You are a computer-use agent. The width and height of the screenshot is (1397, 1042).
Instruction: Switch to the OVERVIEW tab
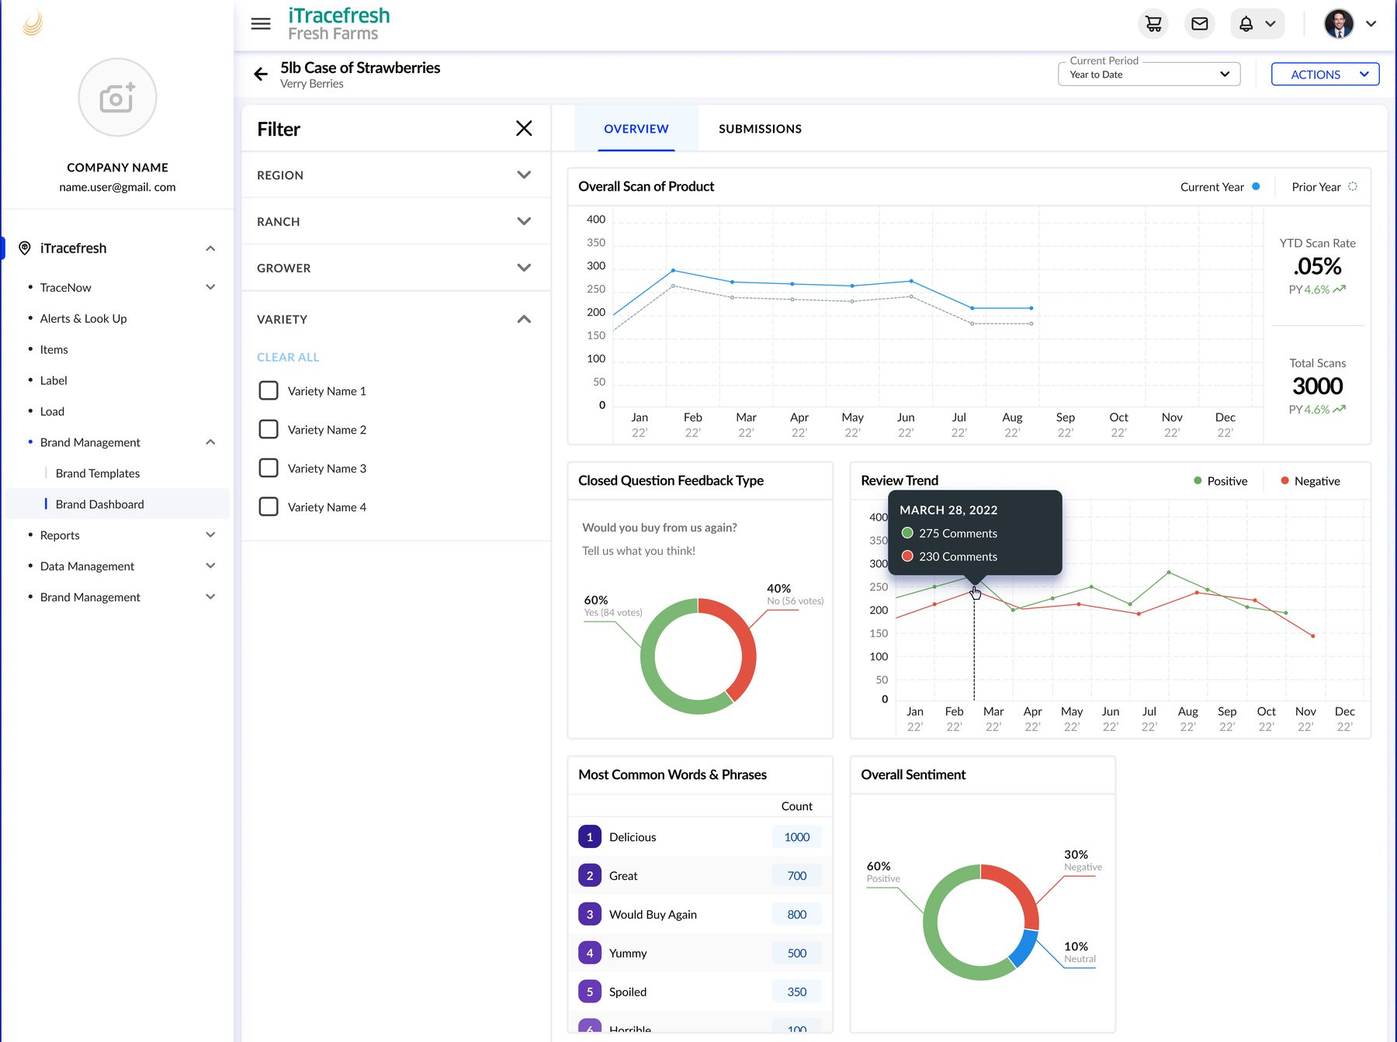636,129
